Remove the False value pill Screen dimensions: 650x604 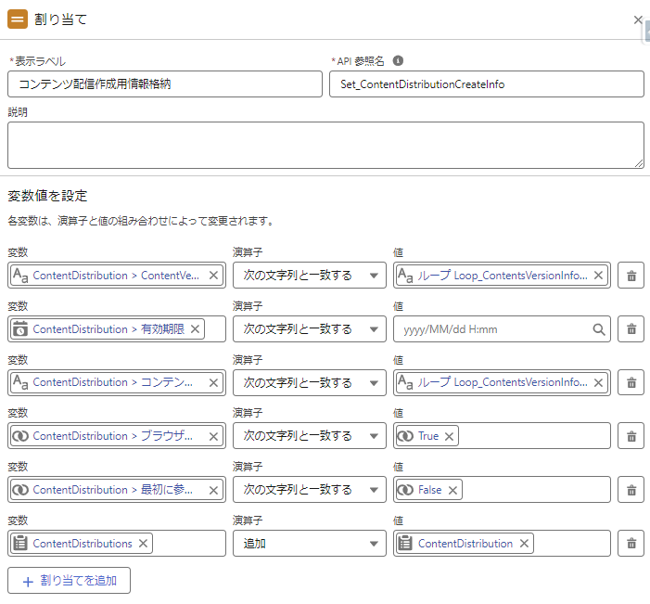point(452,490)
